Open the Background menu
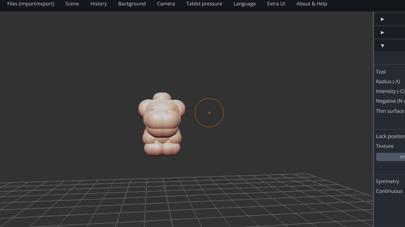The height and width of the screenshot is (227, 405). point(132,4)
